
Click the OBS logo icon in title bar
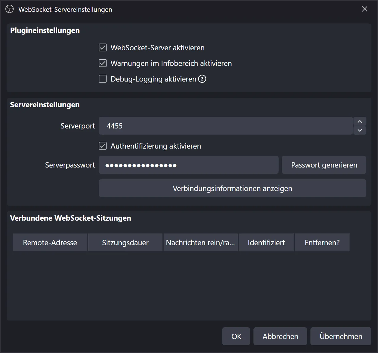coord(9,9)
